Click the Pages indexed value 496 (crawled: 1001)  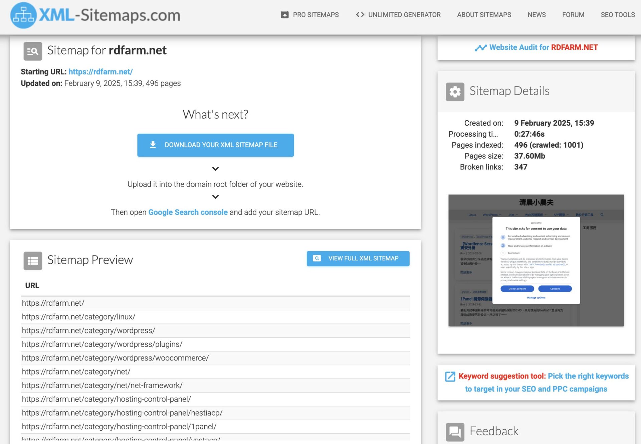(549, 145)
